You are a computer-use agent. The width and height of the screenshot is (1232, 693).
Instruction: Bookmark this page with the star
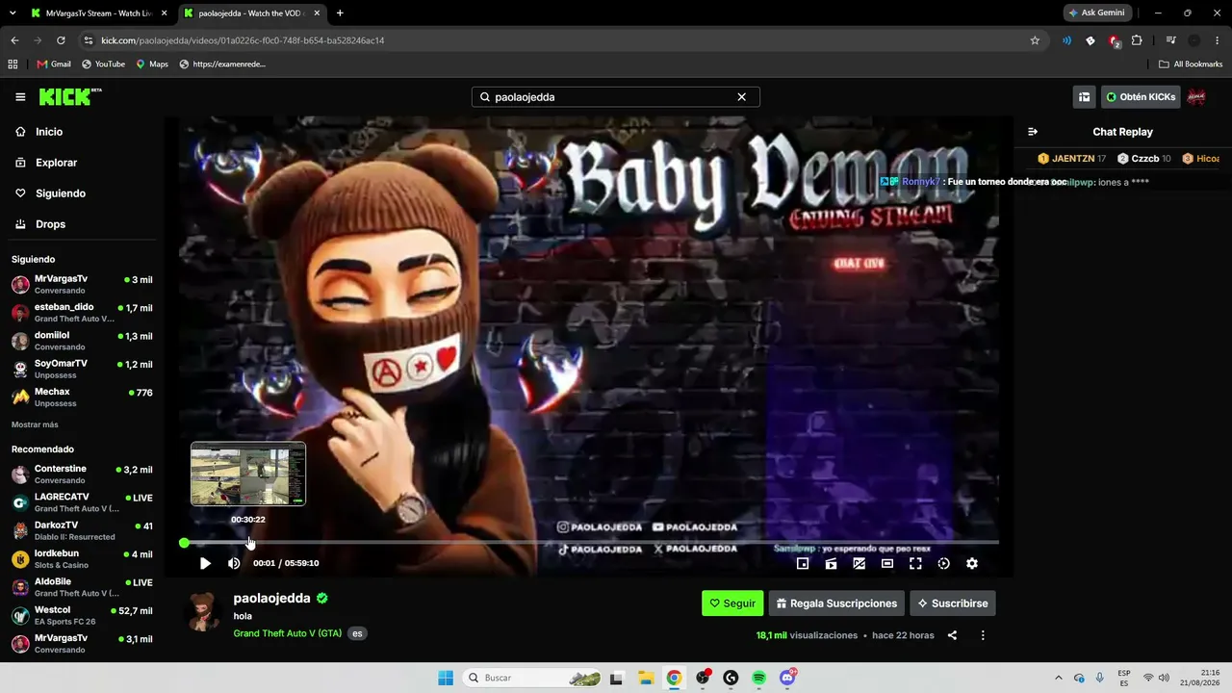(1035, 40)
